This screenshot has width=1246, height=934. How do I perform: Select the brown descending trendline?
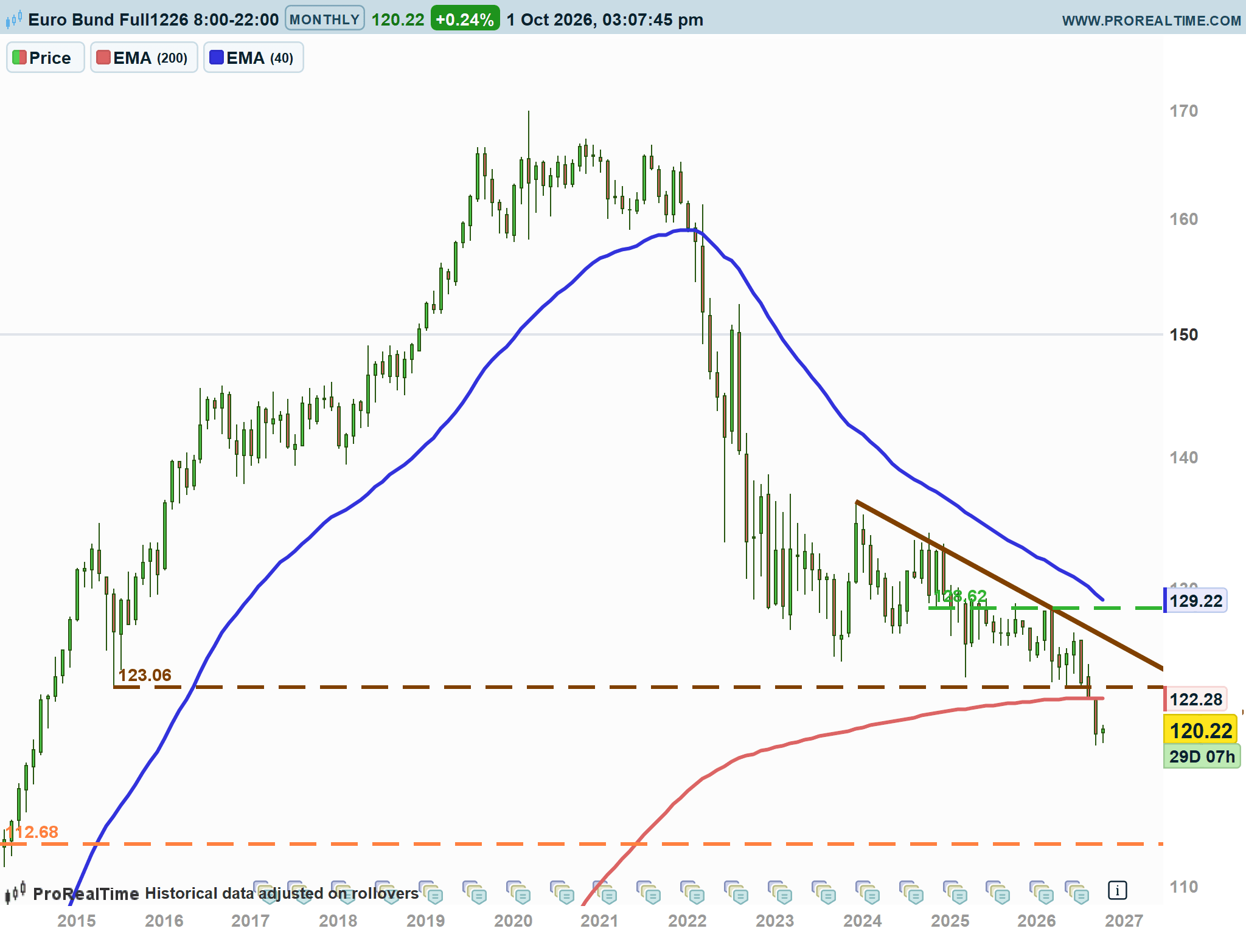[1010, 586]
